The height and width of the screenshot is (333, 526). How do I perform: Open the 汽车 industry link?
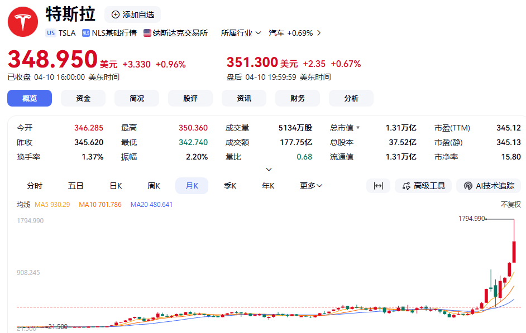pyautogui.click(x=295, y=33)
